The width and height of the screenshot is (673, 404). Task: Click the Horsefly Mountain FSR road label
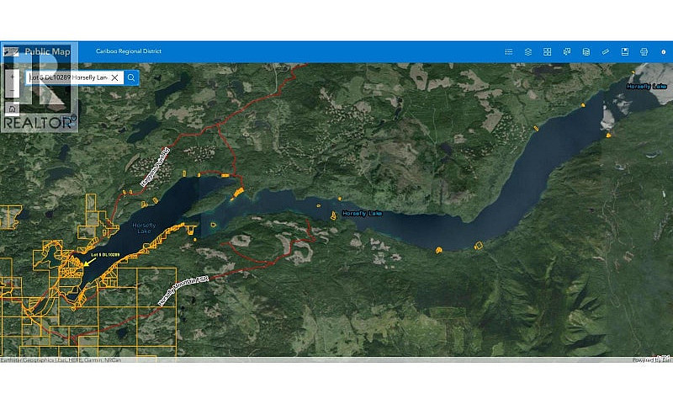183,291
